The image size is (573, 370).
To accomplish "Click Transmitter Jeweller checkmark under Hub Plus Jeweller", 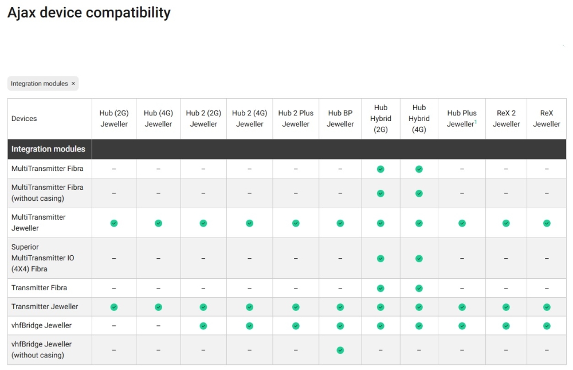I will 462,307.
